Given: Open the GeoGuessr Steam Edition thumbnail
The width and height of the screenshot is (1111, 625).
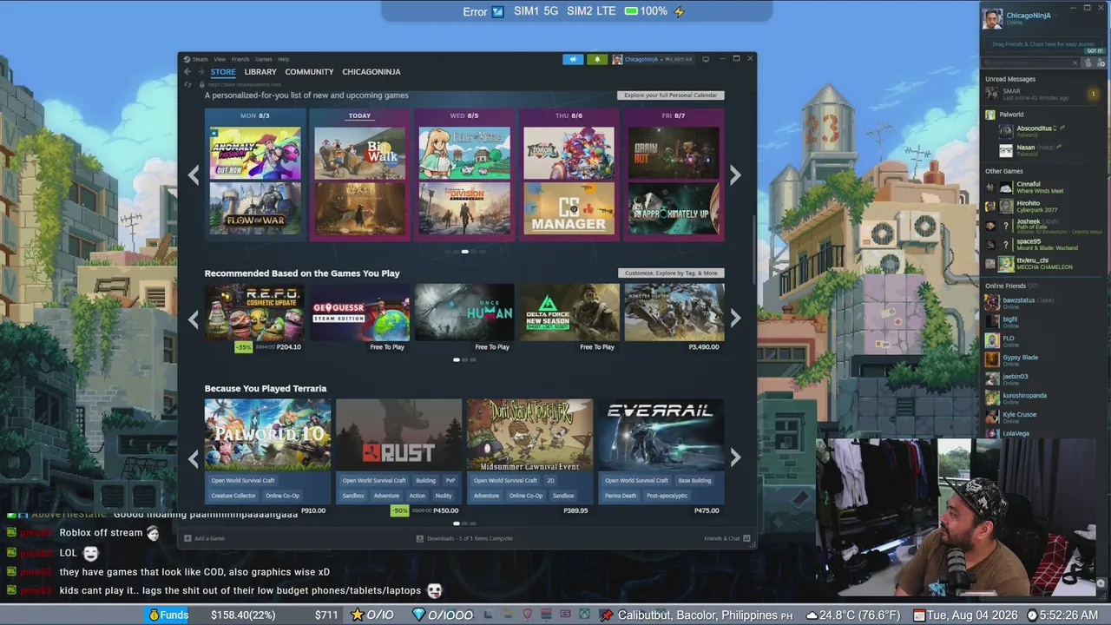Looking at the screenshot, I should 359,312.
